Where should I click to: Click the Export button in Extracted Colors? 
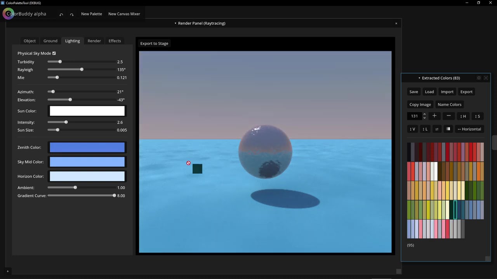(x=466, y=92)
